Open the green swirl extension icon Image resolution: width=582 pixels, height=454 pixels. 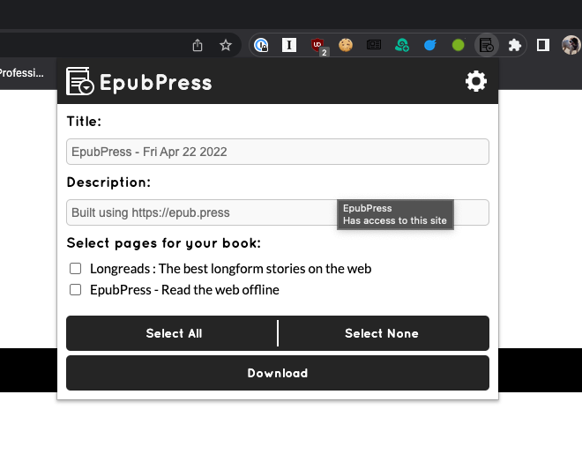pos(402,45)
